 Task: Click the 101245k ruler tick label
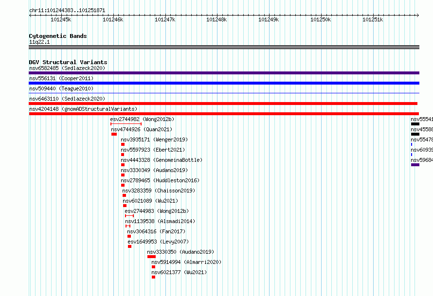click(61, 19)
